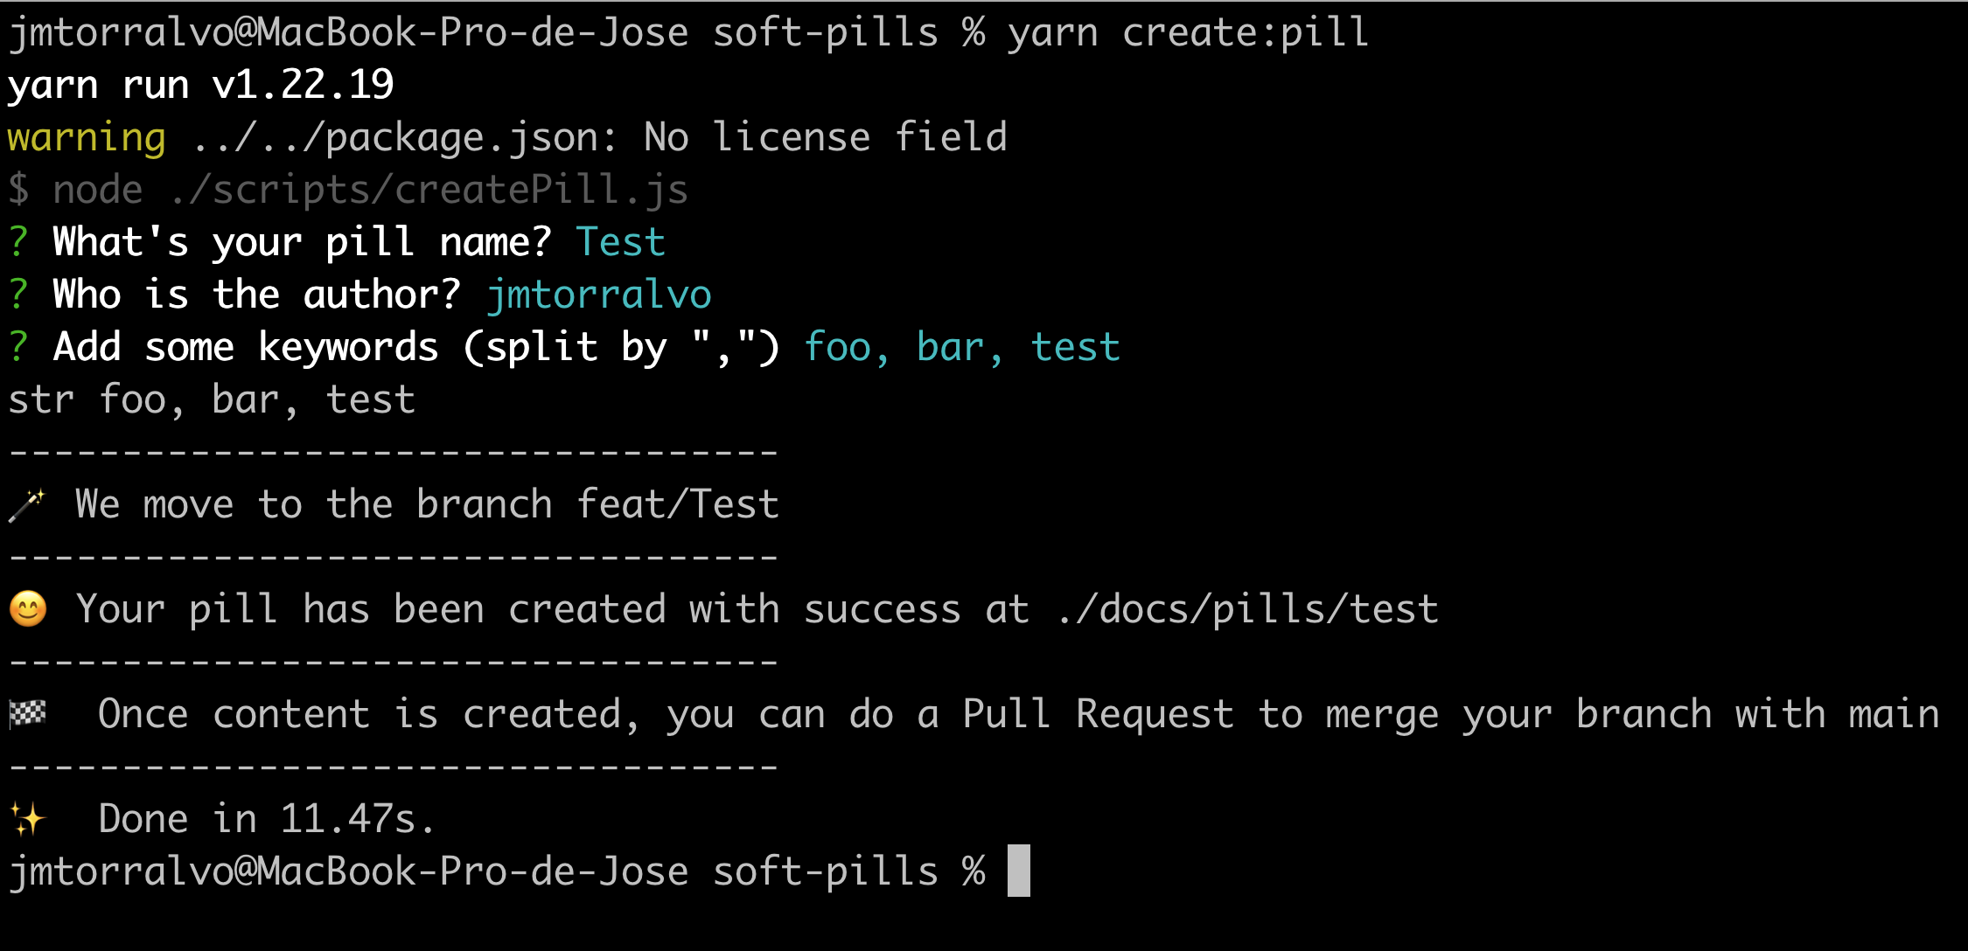Click the yellow 'warning' text

(86, 137)
